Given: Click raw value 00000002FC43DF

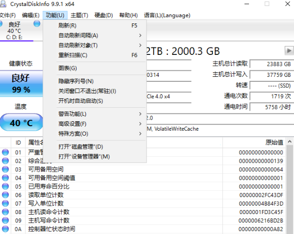Looking at the screenshot, I should [x=261, y=195].
